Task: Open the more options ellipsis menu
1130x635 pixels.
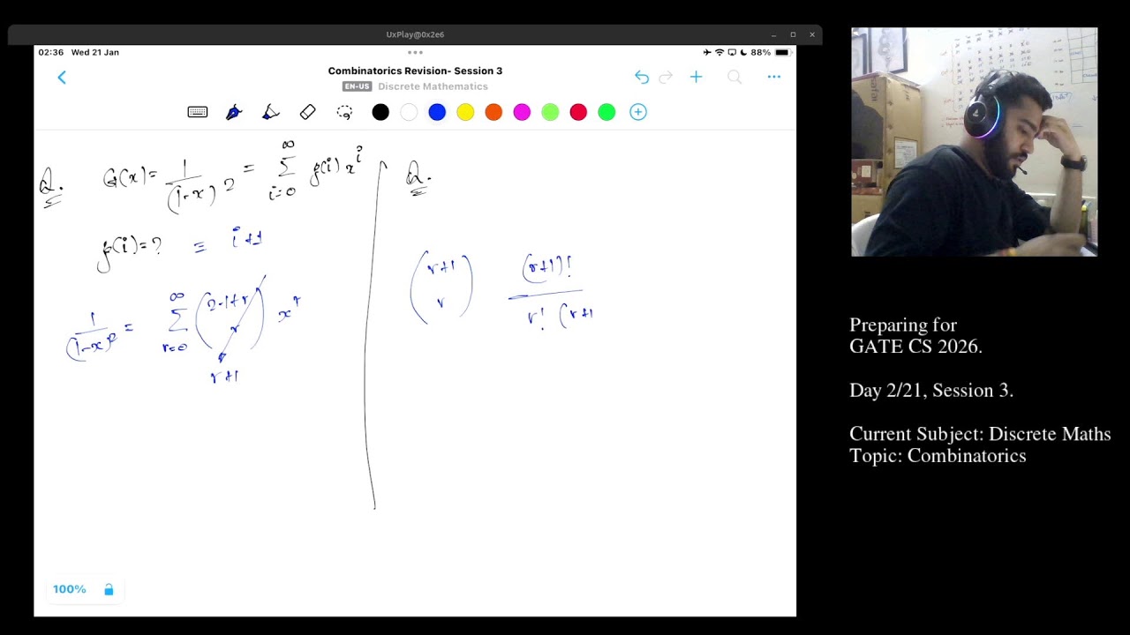Action: [x=774, y=78]
